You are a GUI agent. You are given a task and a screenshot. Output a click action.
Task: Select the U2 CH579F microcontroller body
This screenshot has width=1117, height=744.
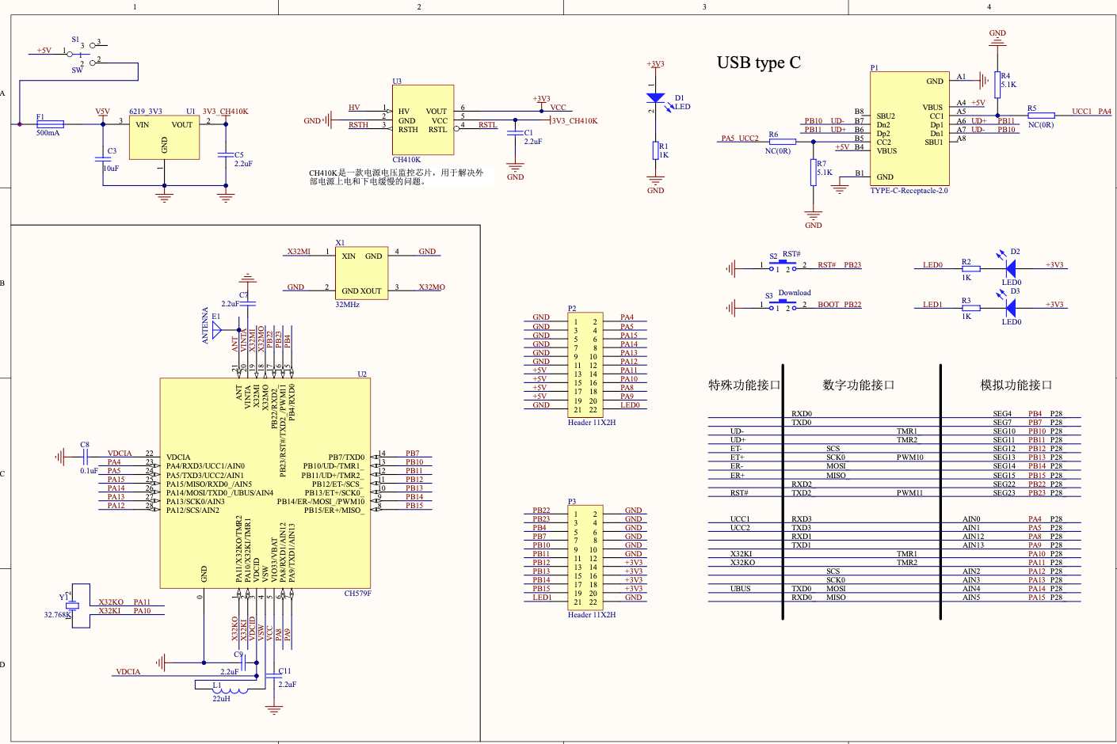pyautogui.click(x=265, y=483)
